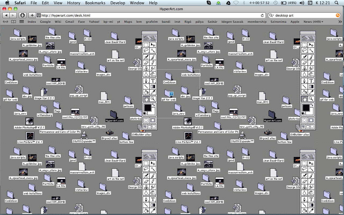Open the Szótár bookmark
The image size is (344, 215).
coord(213,22)
